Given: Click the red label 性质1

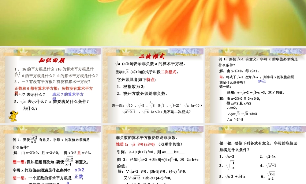Looking at the screenshot, I should click(x=122, y=144).
